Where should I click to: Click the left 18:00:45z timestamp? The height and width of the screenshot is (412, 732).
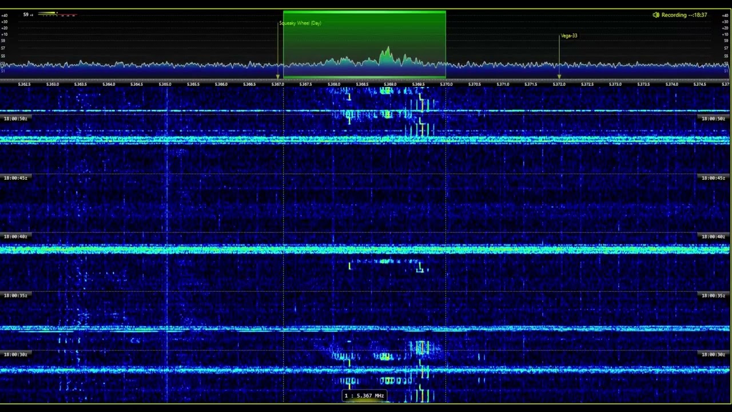[x=15, y=178]
